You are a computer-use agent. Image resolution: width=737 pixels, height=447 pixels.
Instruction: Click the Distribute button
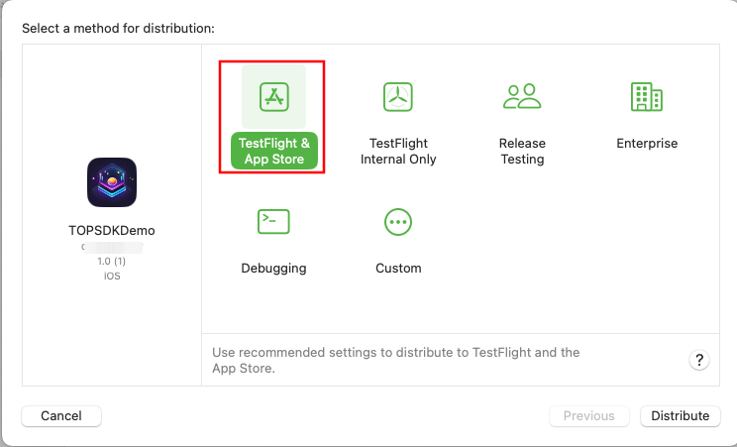pos(681,416)
